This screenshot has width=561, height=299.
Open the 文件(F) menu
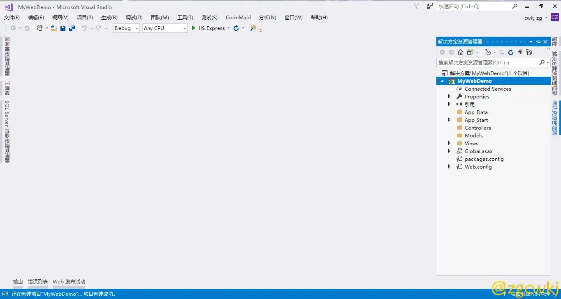coord(12,18)
